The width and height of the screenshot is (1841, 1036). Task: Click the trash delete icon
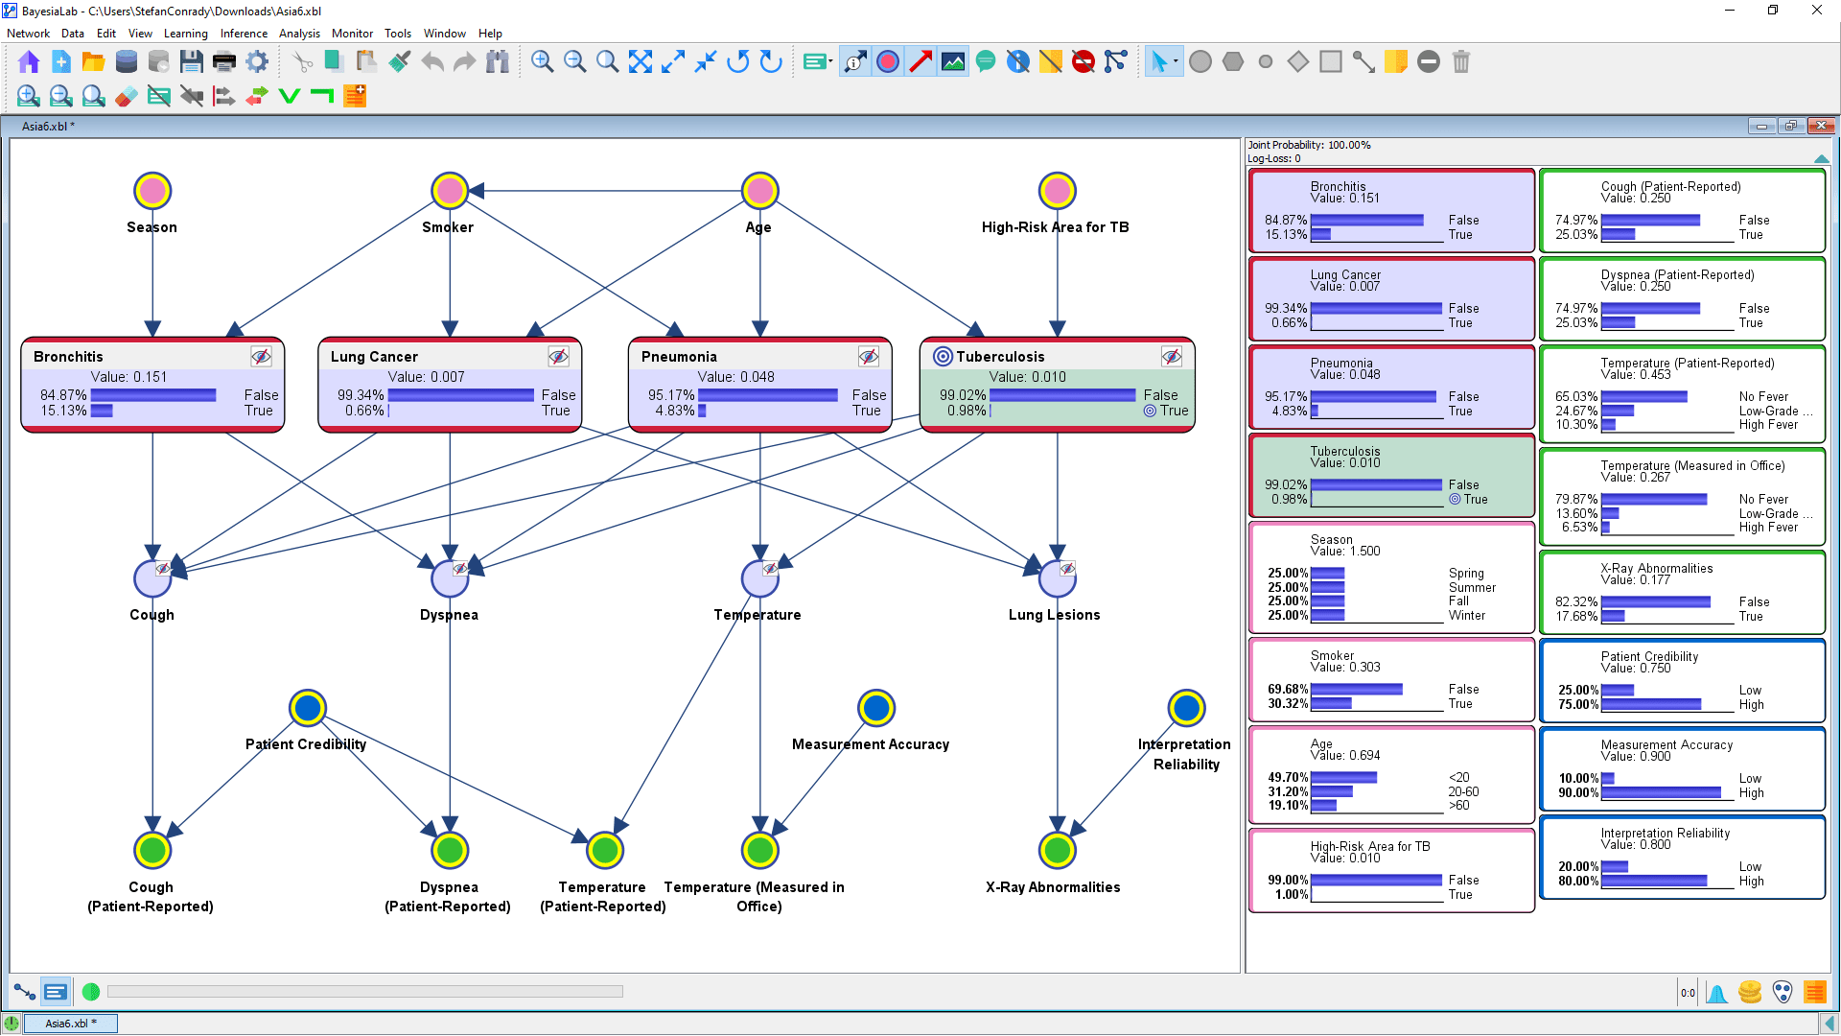coord(1460,62)
